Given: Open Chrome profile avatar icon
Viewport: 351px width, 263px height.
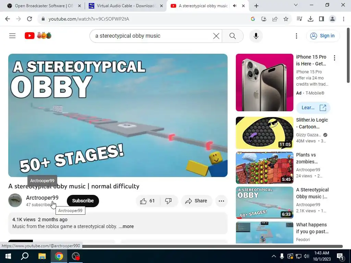Looking at the screenshot, I should click(332, 19).
